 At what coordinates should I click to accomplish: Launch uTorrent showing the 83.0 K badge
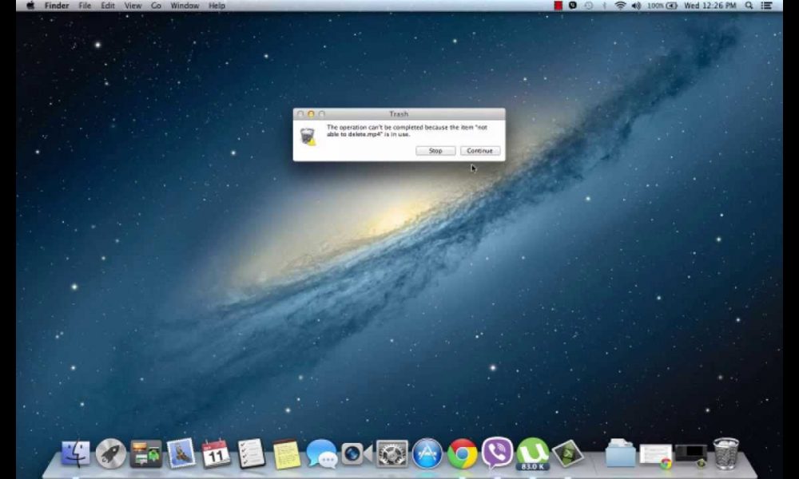pyautogui.click(x=532, y=453)
